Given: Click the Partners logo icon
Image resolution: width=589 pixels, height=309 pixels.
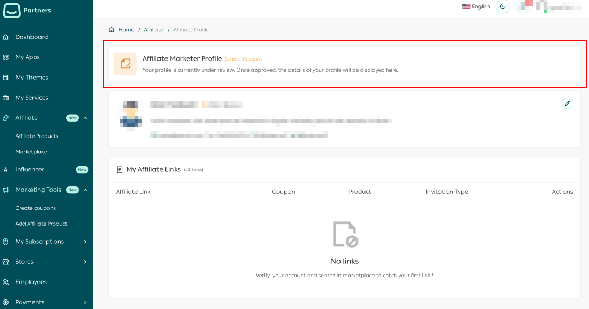Looking at the screenshot, I should tap(12, 10).
